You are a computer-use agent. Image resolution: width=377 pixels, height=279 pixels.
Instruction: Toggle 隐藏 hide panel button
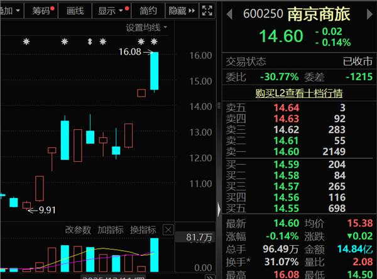[182, 11]
